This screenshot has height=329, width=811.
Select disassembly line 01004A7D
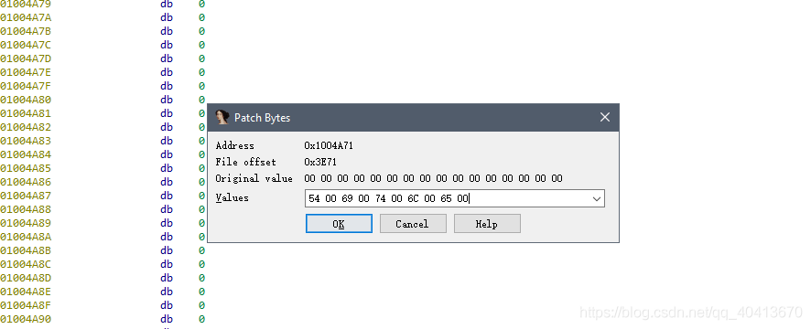point(103,58)
